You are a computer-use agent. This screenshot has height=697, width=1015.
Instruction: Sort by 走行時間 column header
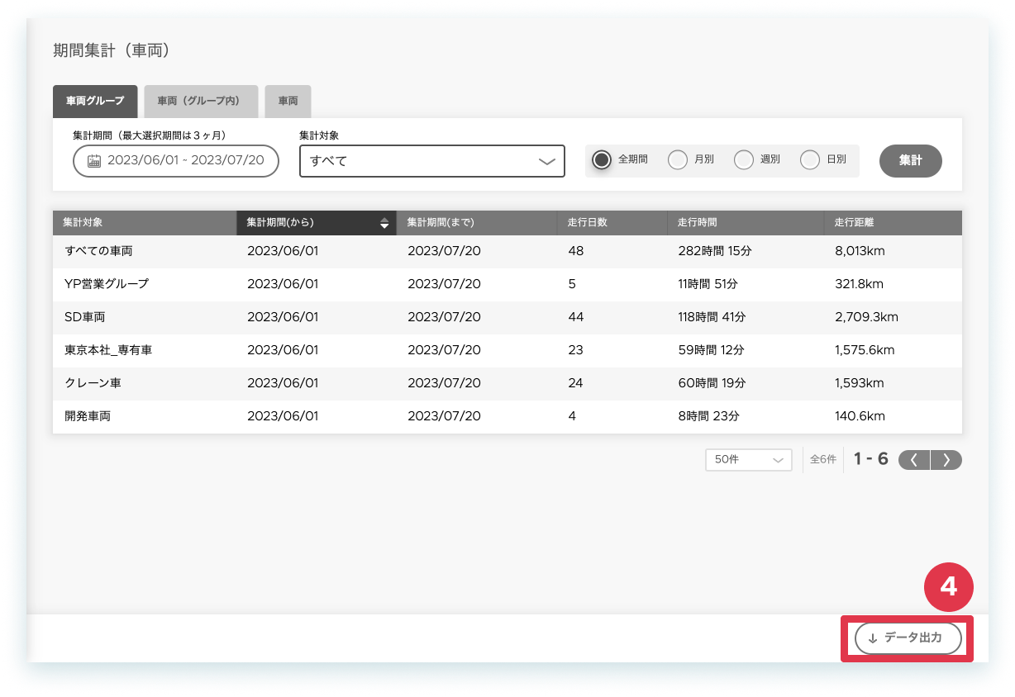[746, 223]
